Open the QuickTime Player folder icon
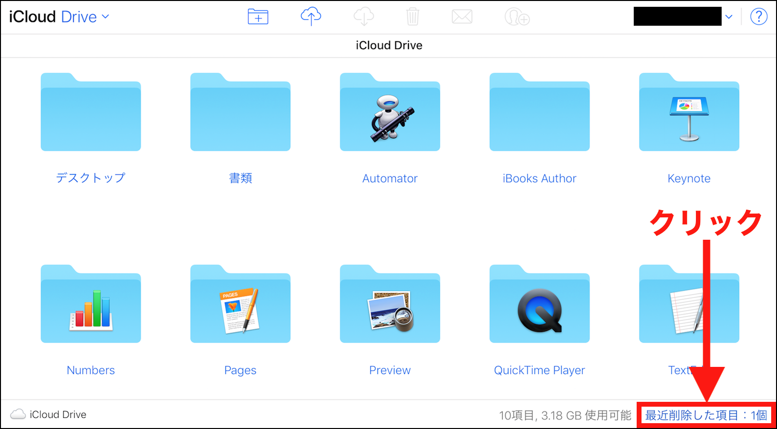 [540, 304]
